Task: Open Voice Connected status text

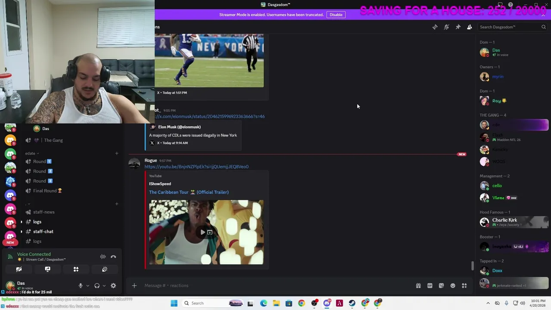Action: click(x=34, y=254)
